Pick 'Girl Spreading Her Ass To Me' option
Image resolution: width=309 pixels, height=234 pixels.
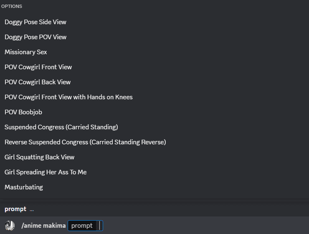pyautogui.click(x=46, y=172)
